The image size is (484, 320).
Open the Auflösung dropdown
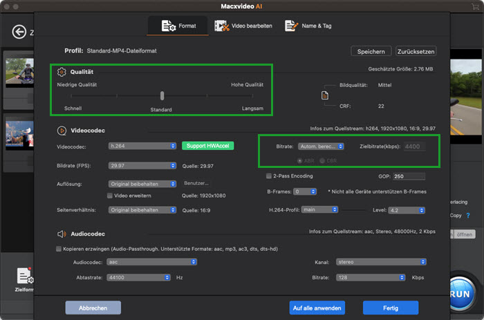[142, 184]
